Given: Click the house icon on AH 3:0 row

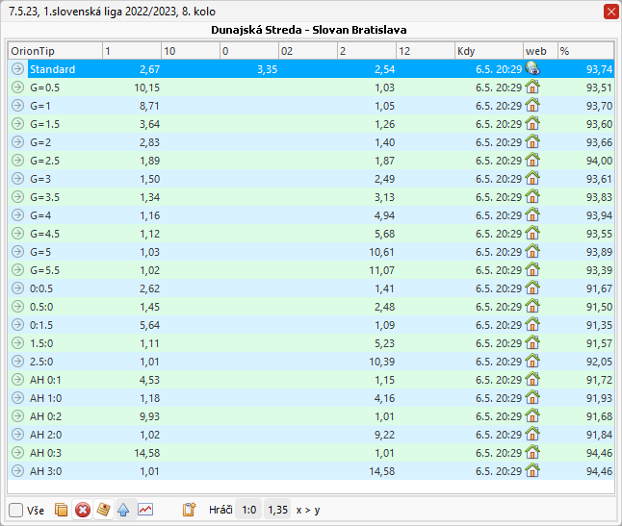Looking at the screenshot, I should (x=532, y=470).
